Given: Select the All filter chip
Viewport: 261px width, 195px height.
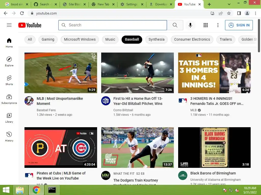Looking at the screenshot, I should click(30, 39).
